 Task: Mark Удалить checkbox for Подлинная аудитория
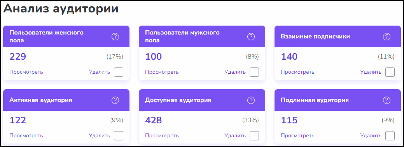(390, 136)
